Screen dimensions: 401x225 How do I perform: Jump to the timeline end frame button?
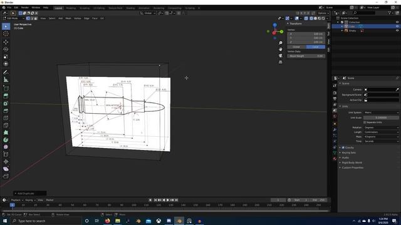click(x=176, y=200)
